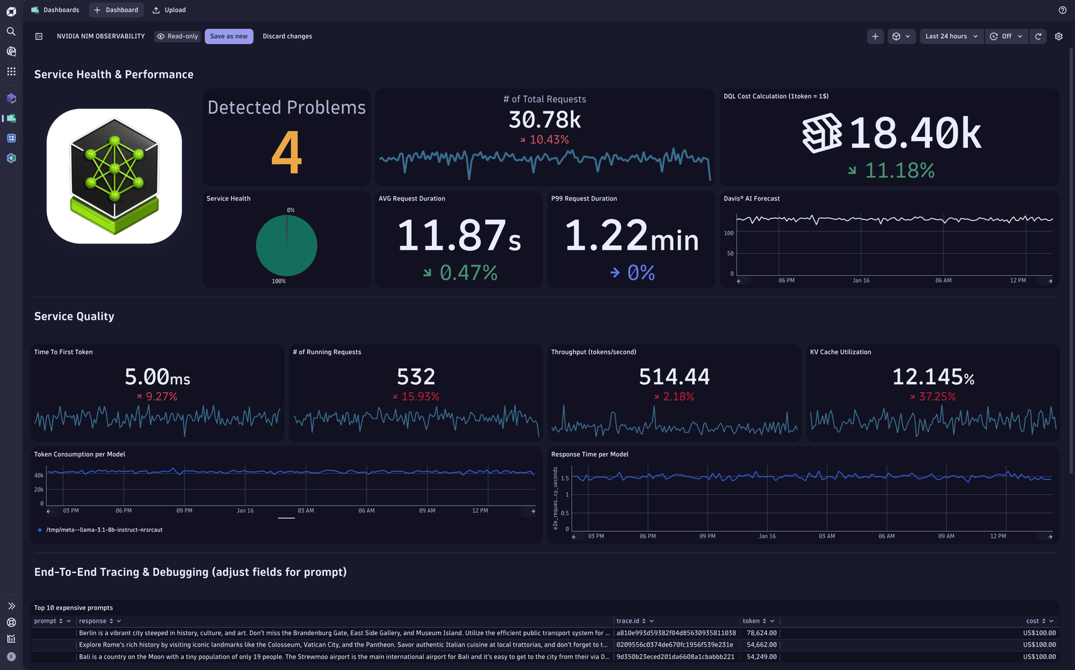Pan Token Consumption chart left arrow
The width and height of the screenshot is (1075, 670).
tap(48, 512)
